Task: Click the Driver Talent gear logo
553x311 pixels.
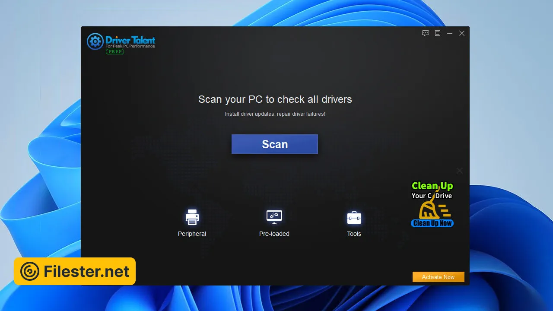Action: (95, 41)
